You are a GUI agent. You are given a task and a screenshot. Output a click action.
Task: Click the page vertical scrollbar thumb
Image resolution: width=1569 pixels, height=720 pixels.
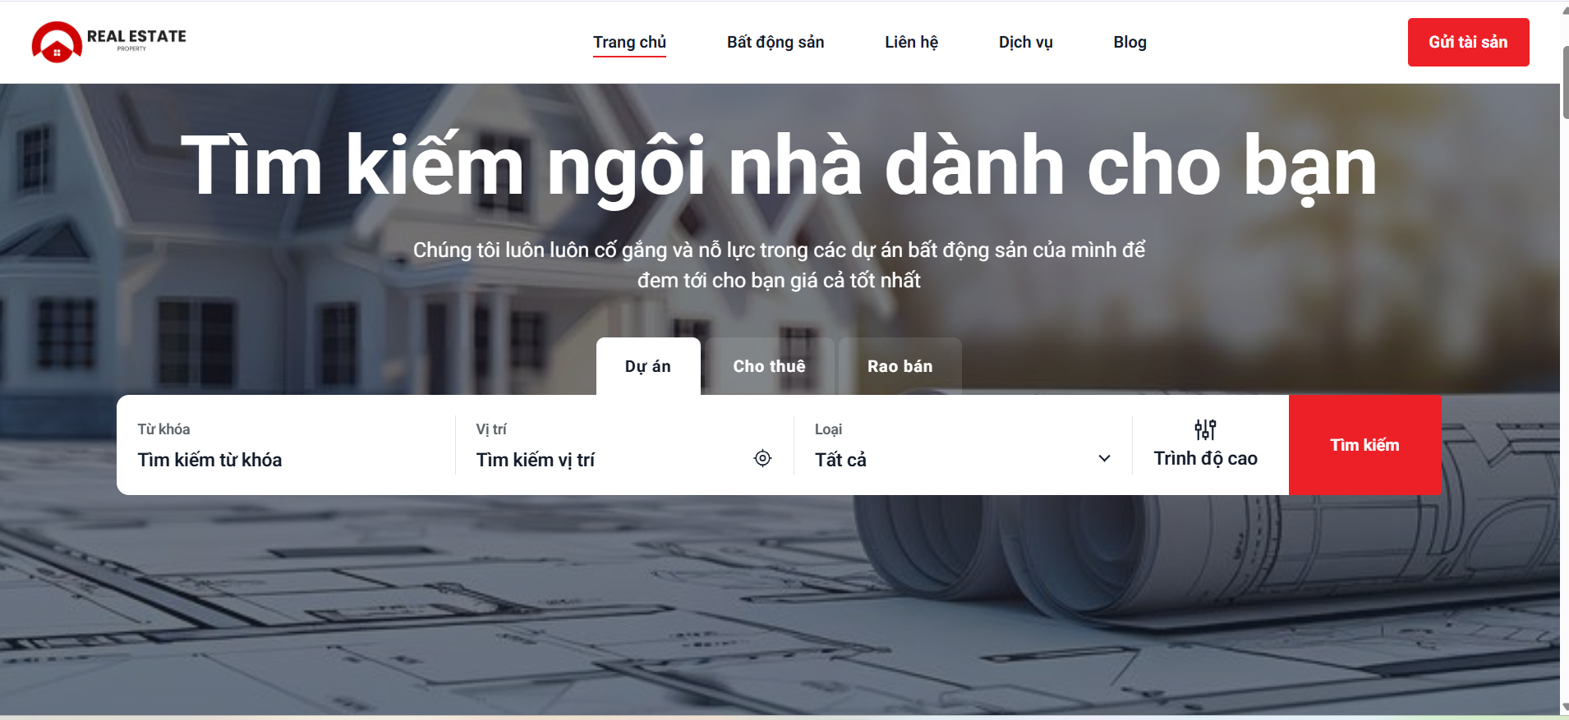1565,82
